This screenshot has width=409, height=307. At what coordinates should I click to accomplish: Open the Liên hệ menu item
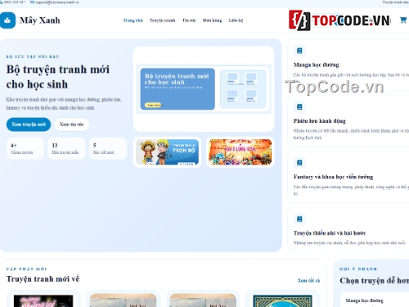pos(236,20)
